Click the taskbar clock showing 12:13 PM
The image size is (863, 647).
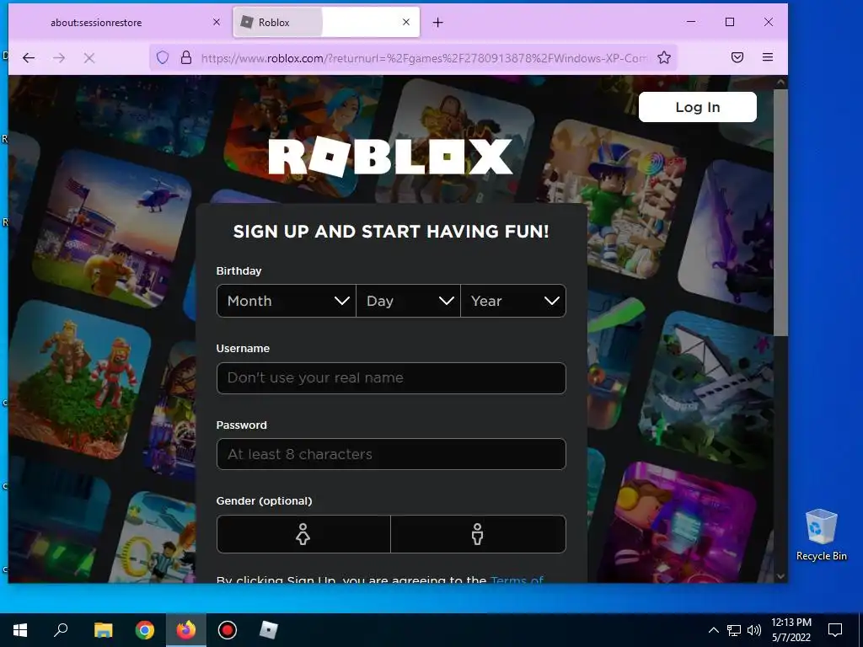pyautogui.click(x=791, y=630)
